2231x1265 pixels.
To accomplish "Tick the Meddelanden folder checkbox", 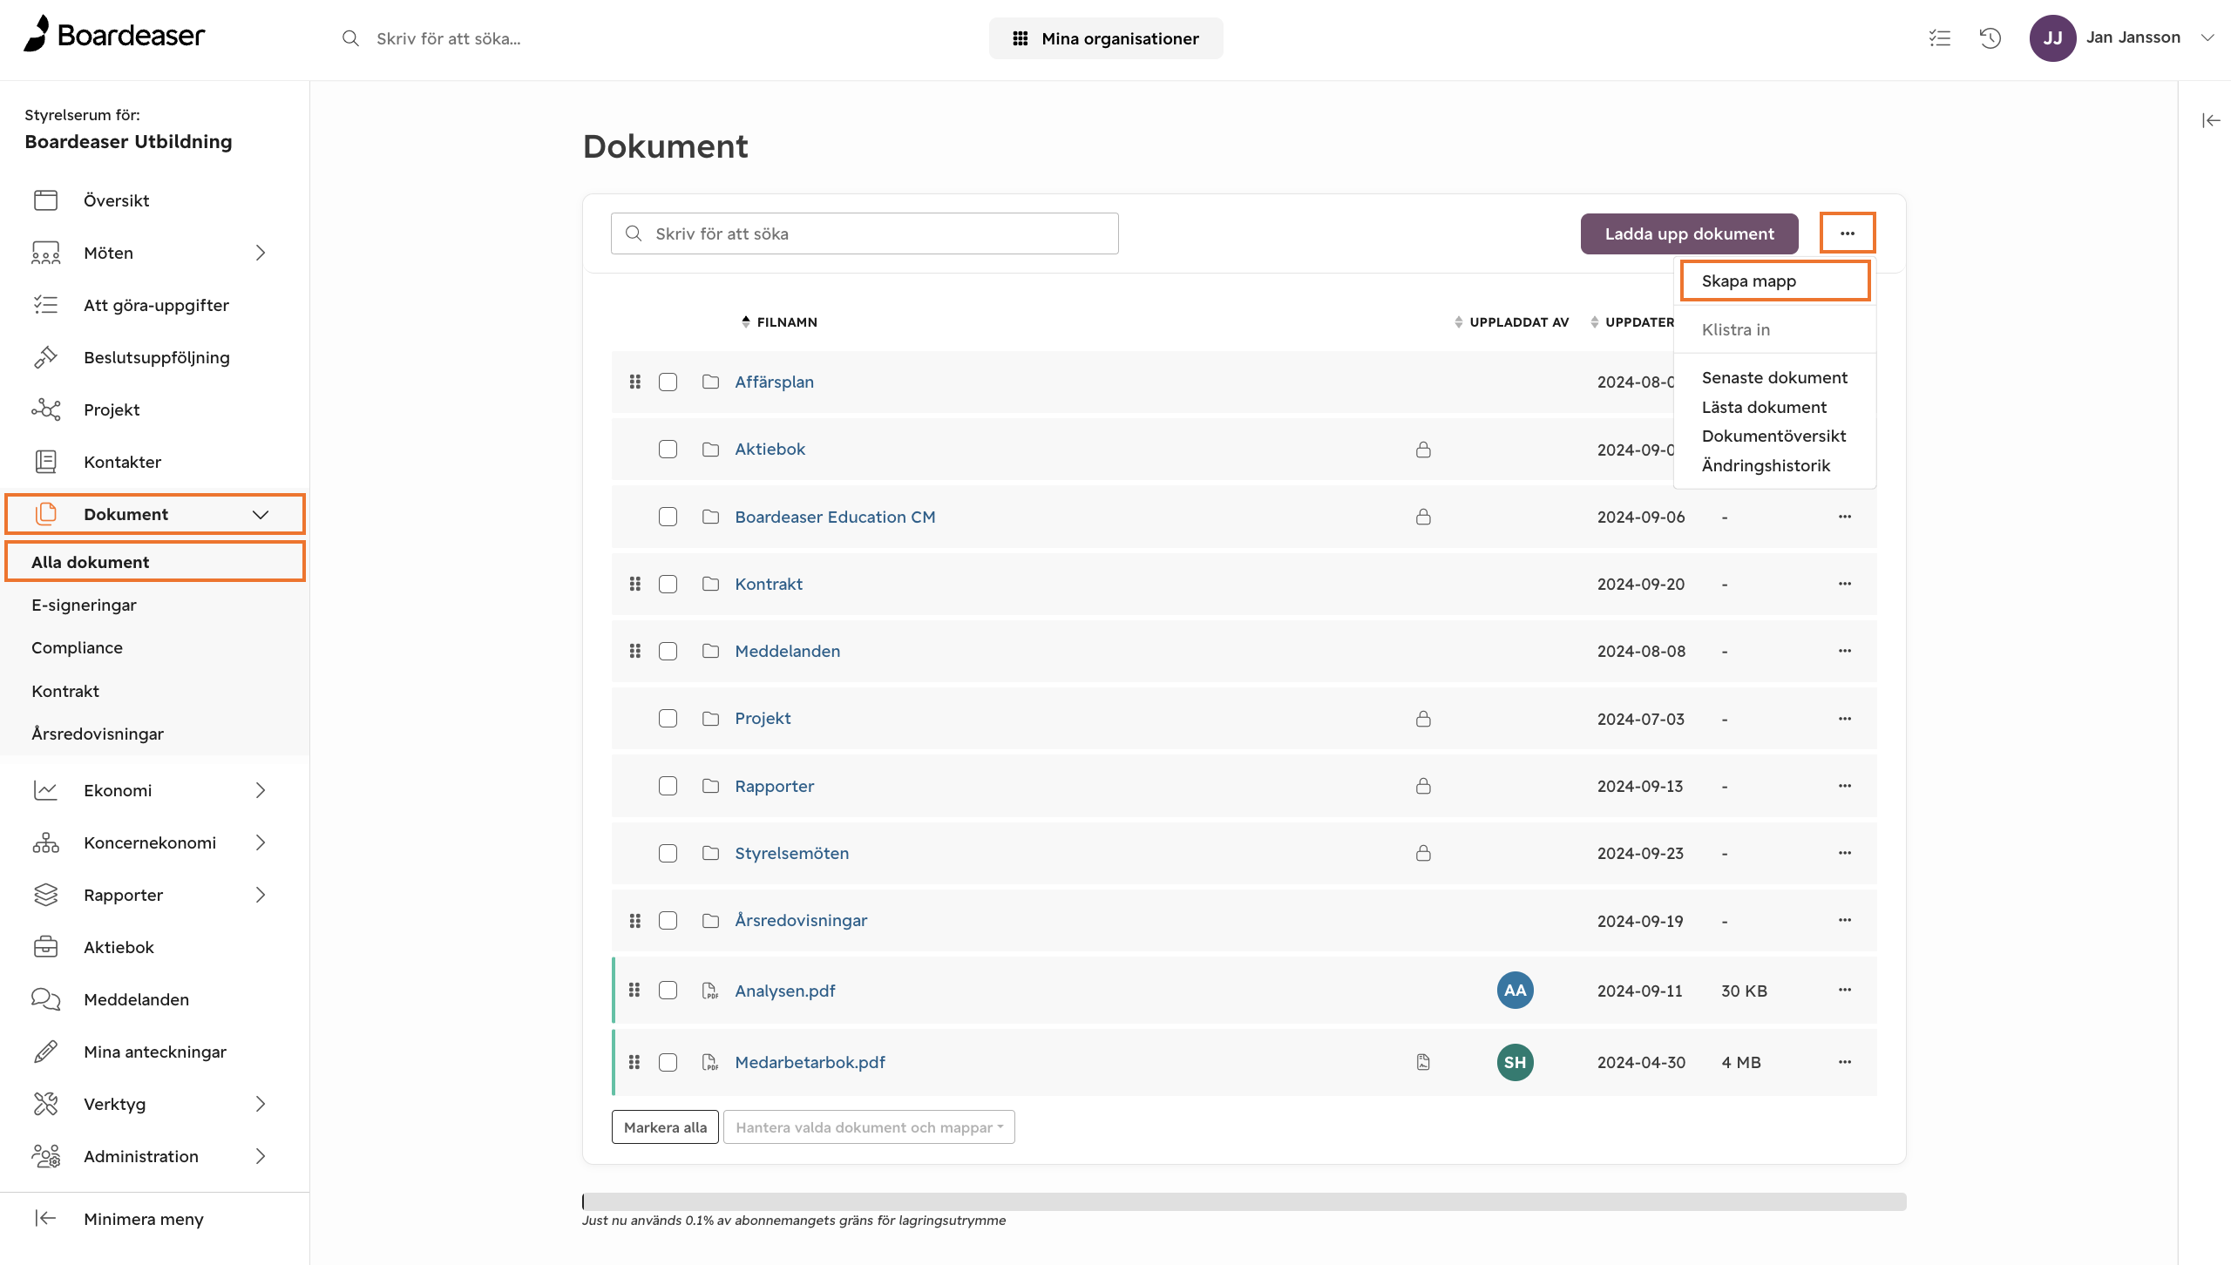I will tap(668, 651).
